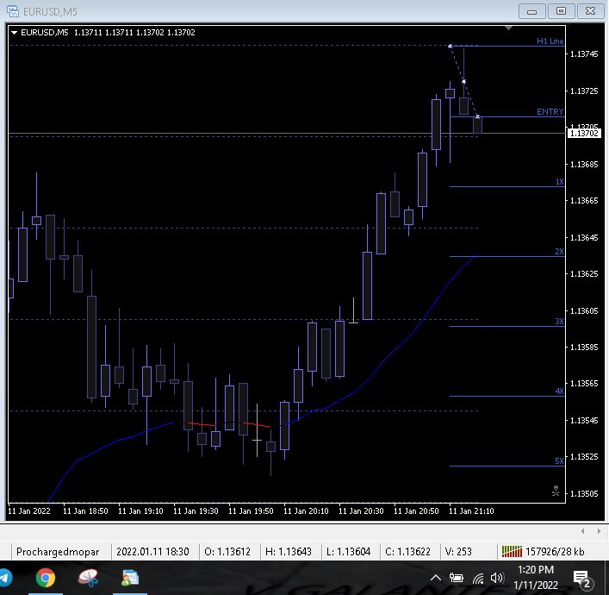This screenshot has width=609, height=595.
Task: Click the Prochargedmopar profile status field
Action: click(58, 552)
